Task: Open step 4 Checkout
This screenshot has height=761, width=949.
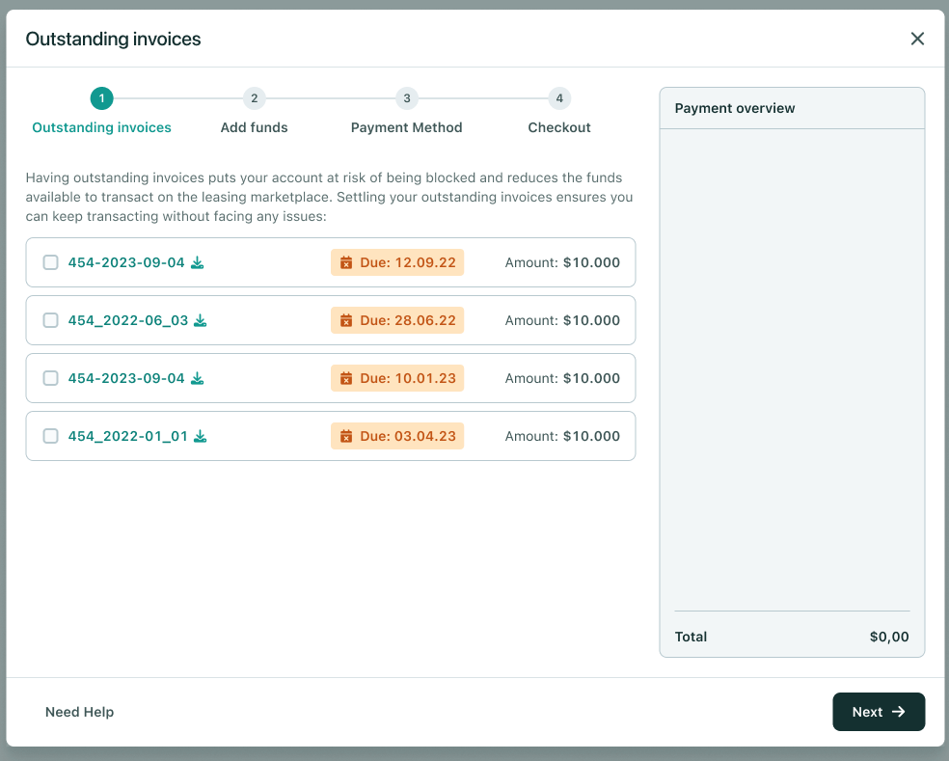Action: [x=559, y=98]
